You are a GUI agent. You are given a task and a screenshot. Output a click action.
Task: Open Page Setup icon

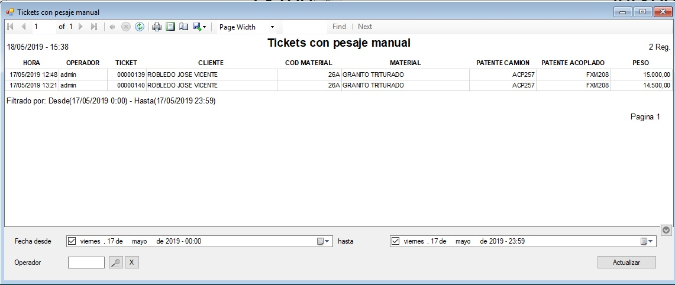(183, 27)
